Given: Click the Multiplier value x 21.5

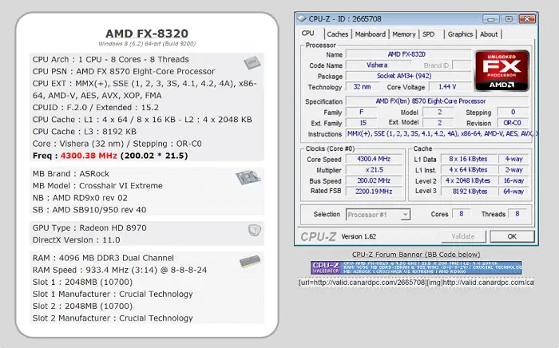Looking at the screenshot, I should 374,170.
